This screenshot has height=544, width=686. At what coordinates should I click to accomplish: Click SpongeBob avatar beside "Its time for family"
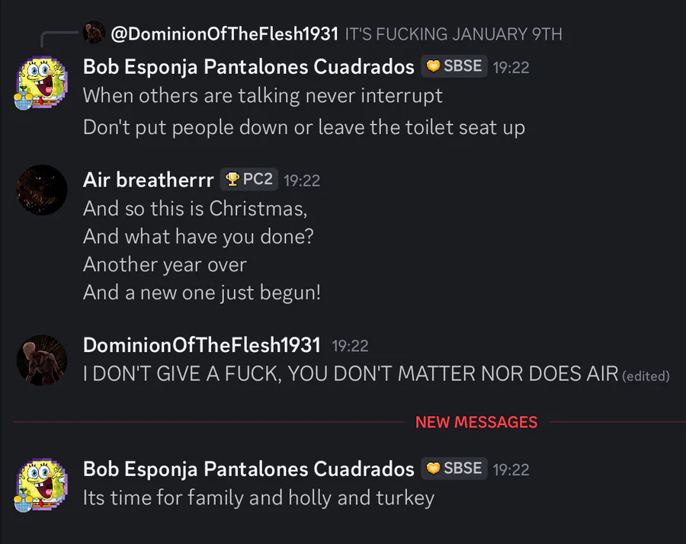click(42, 484)
